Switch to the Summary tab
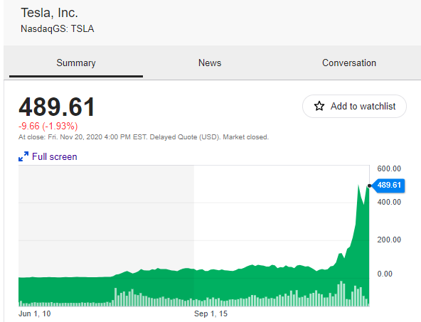The height and width of the screenshot is (322, 421). click(x=76, y=63)
